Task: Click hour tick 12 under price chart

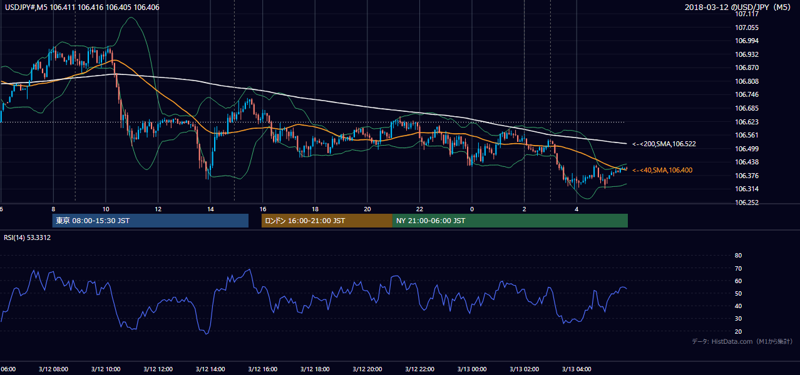Action: point(158,209)
